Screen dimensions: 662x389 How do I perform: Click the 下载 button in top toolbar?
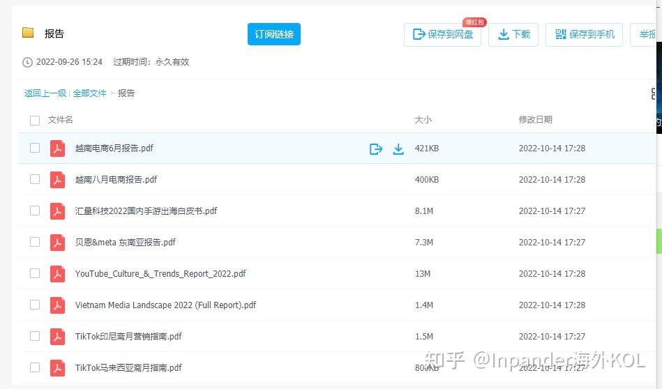[513, 35]
